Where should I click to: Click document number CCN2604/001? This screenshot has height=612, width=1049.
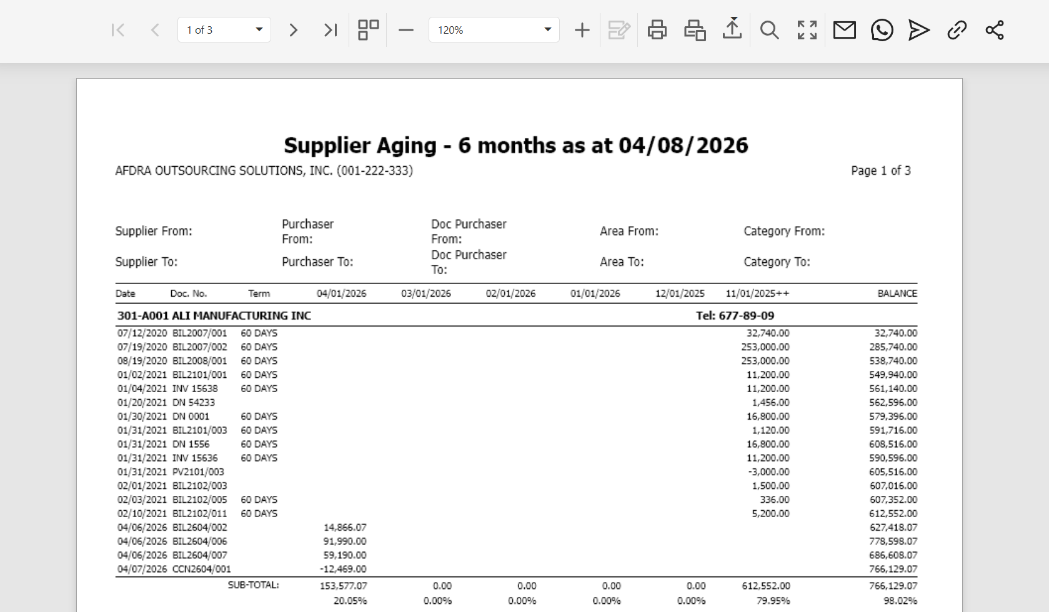(202, 569)
